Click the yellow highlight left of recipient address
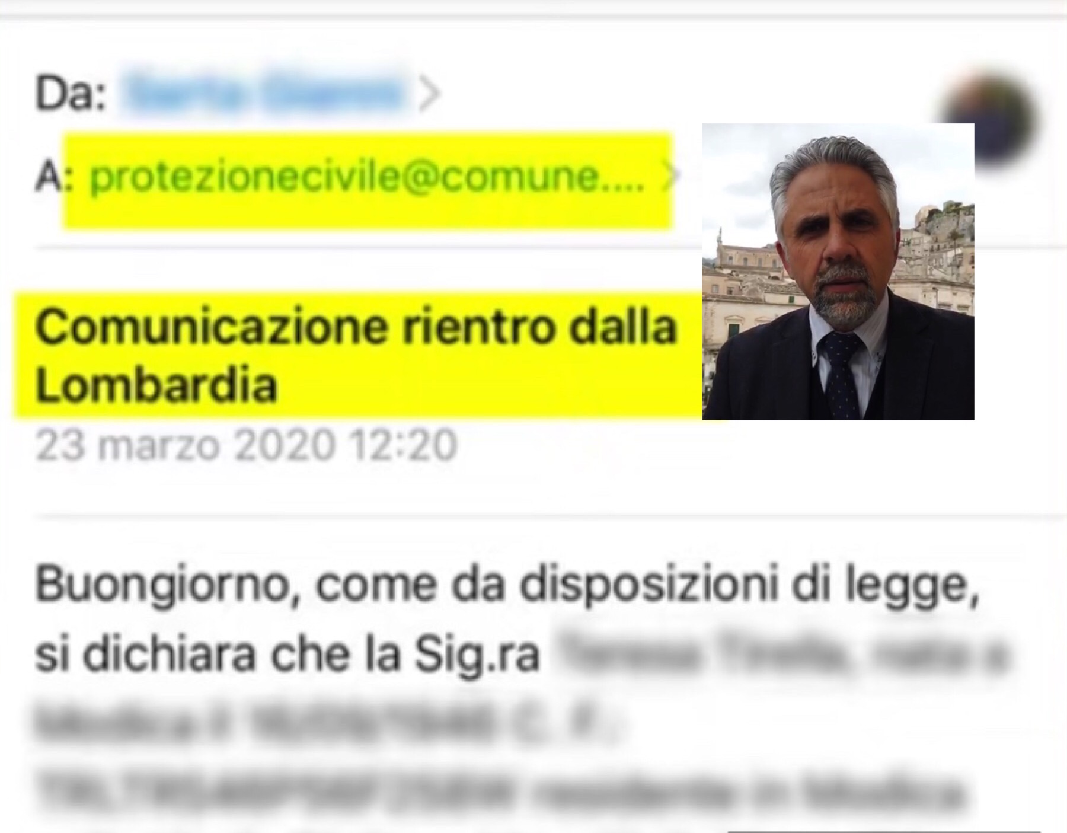This screenshot has height=833, width=1067. 77,181
